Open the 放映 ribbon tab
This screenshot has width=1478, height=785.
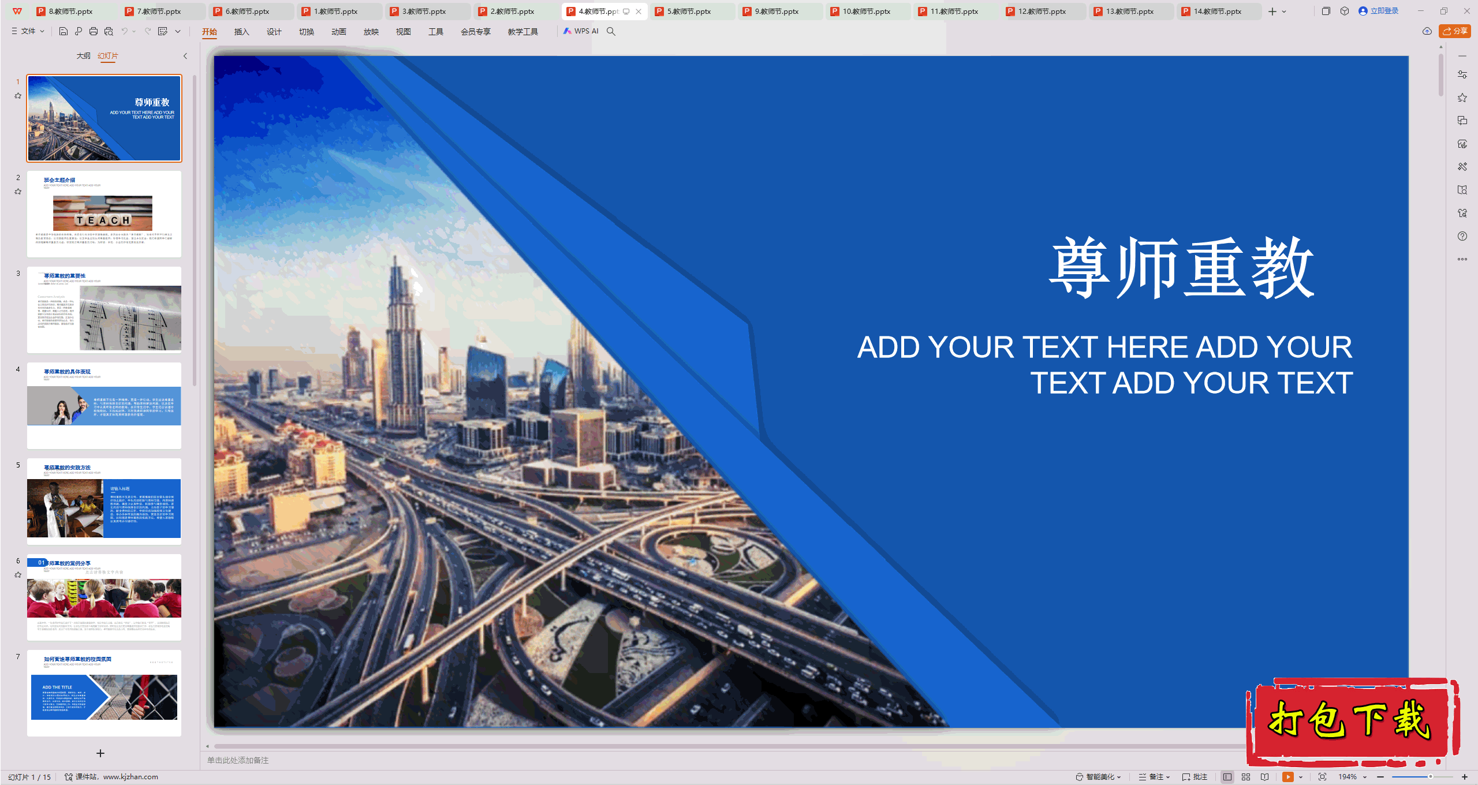pyautogui.click(x=371, y=32)
